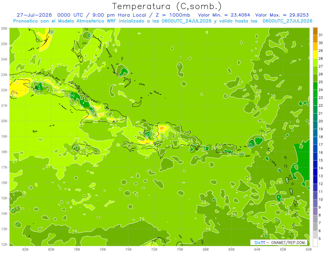Click the color scale value "28"
This screenshot has height=253, width=328.
(321, 58)
